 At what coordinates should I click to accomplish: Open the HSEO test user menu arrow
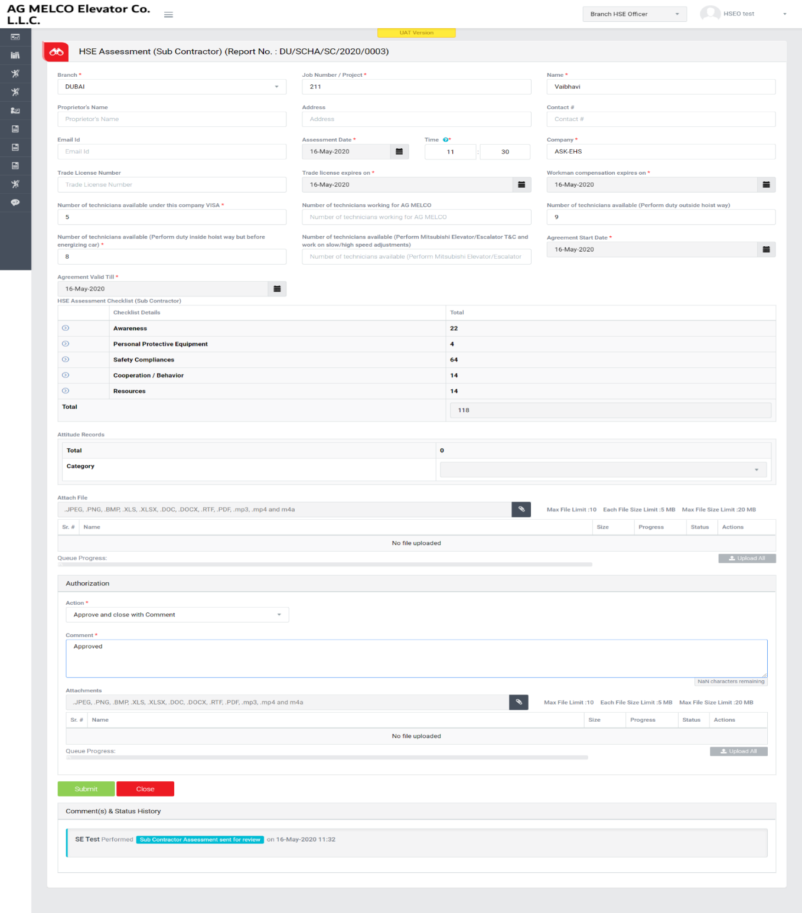pos(785,14)
